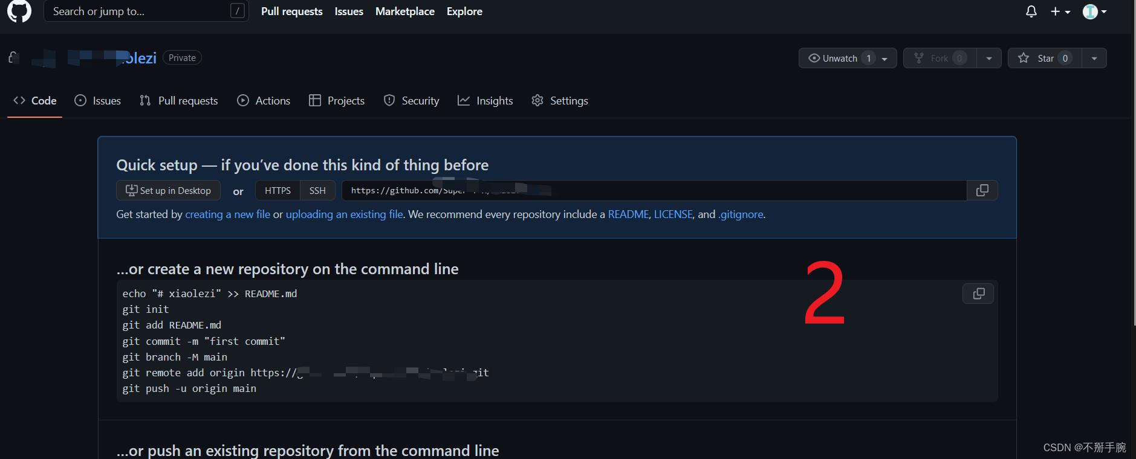Open the LICENSE link
1136x459 pixels.
point(673,214)
